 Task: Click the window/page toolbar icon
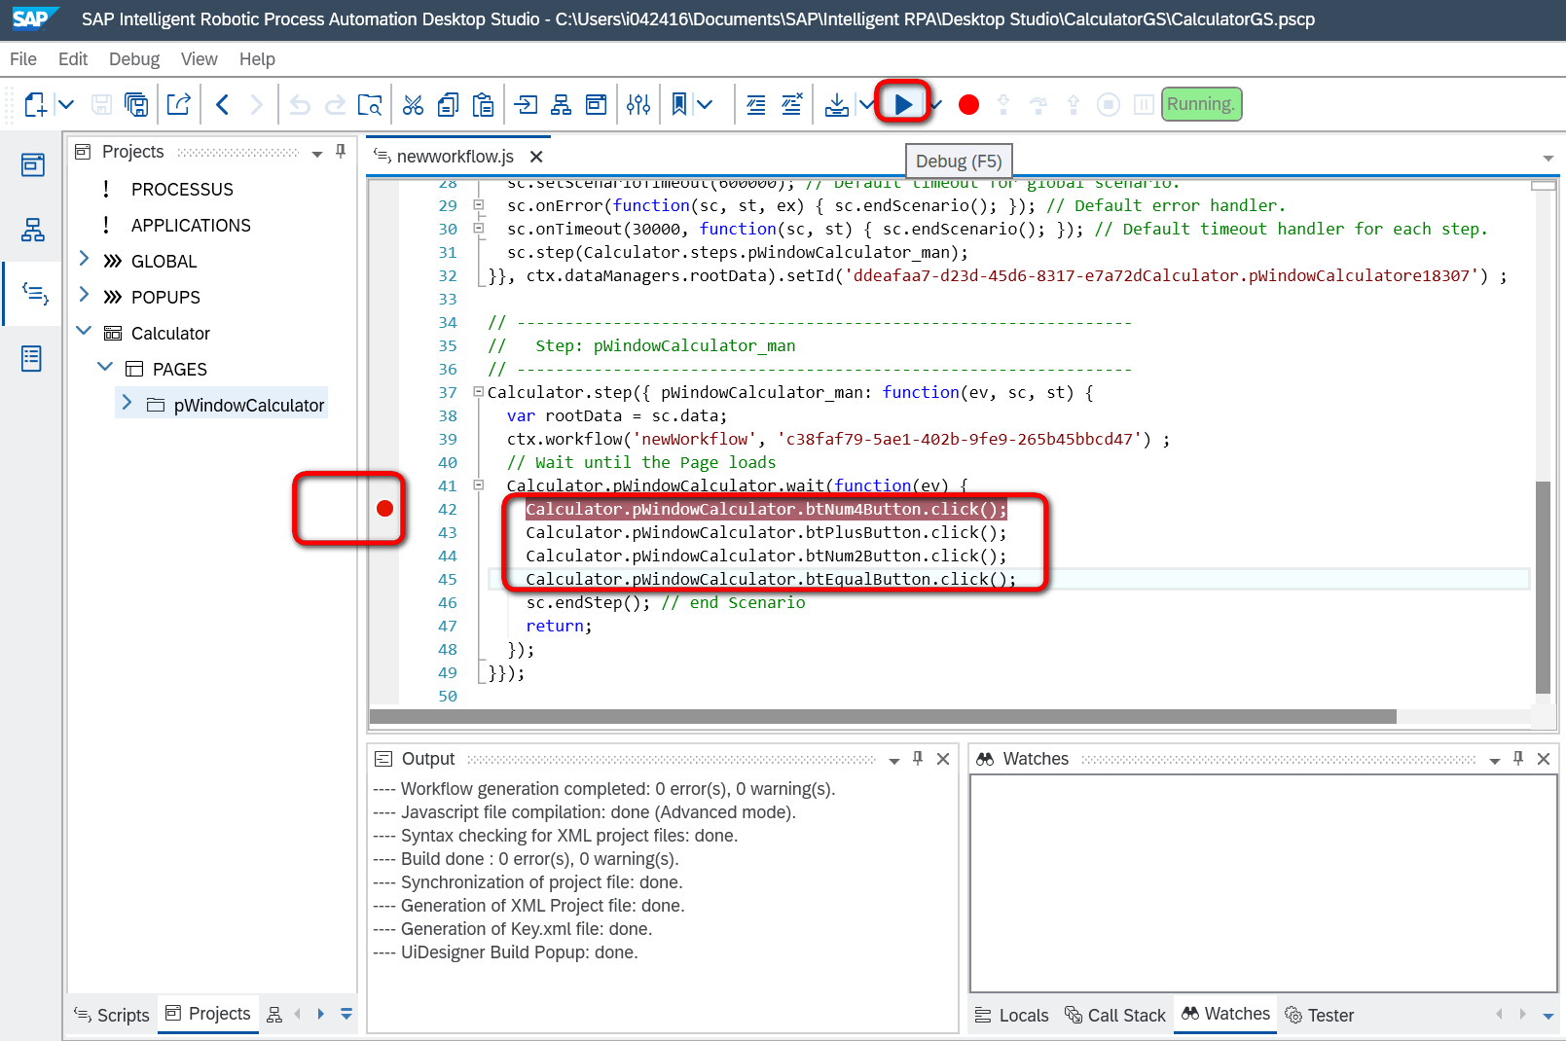coord(597,104)
